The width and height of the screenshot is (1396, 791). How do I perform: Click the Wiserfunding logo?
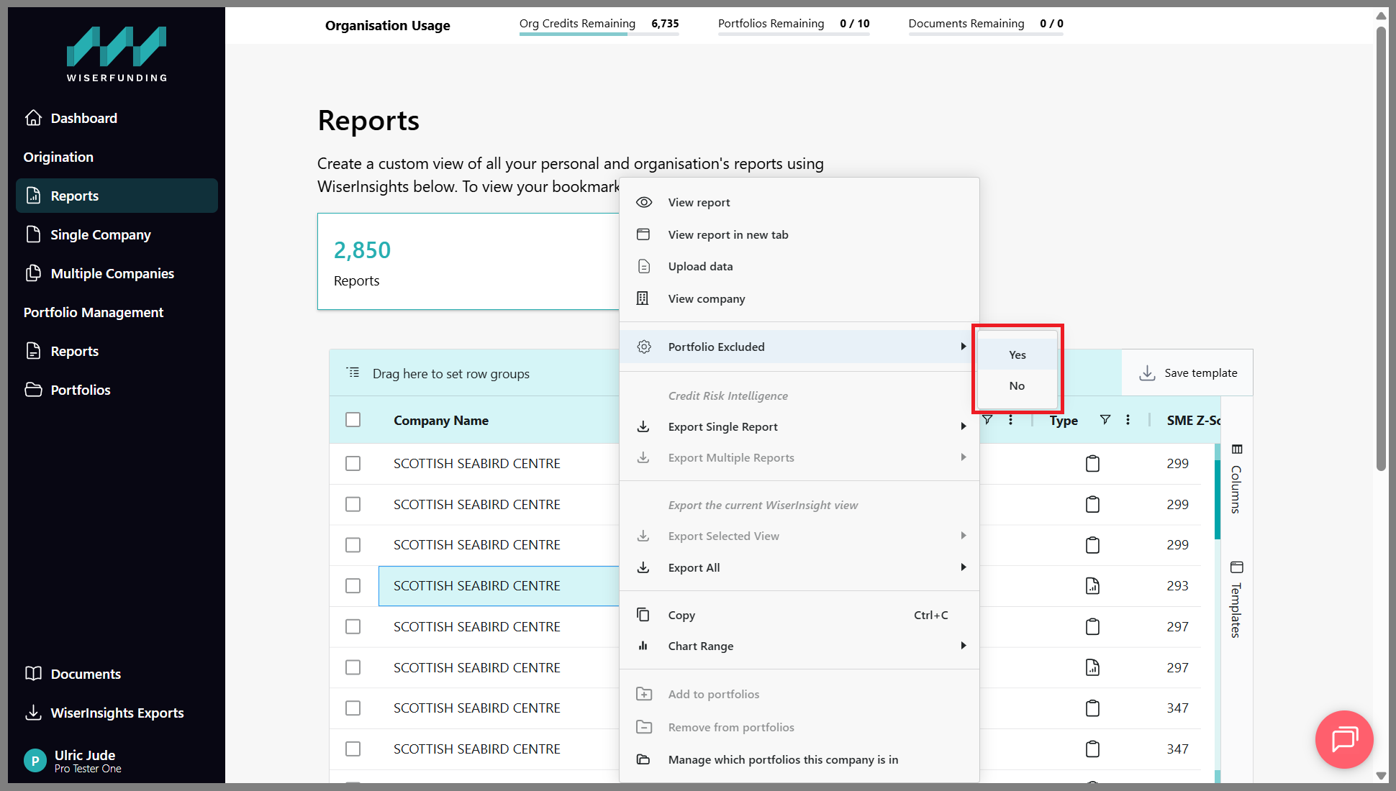[117, 54]
